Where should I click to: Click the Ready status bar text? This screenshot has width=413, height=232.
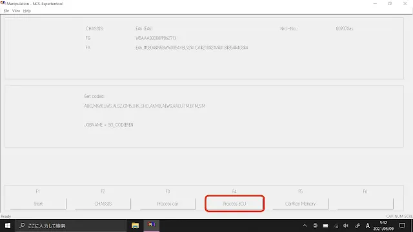(x=6, y=217)
